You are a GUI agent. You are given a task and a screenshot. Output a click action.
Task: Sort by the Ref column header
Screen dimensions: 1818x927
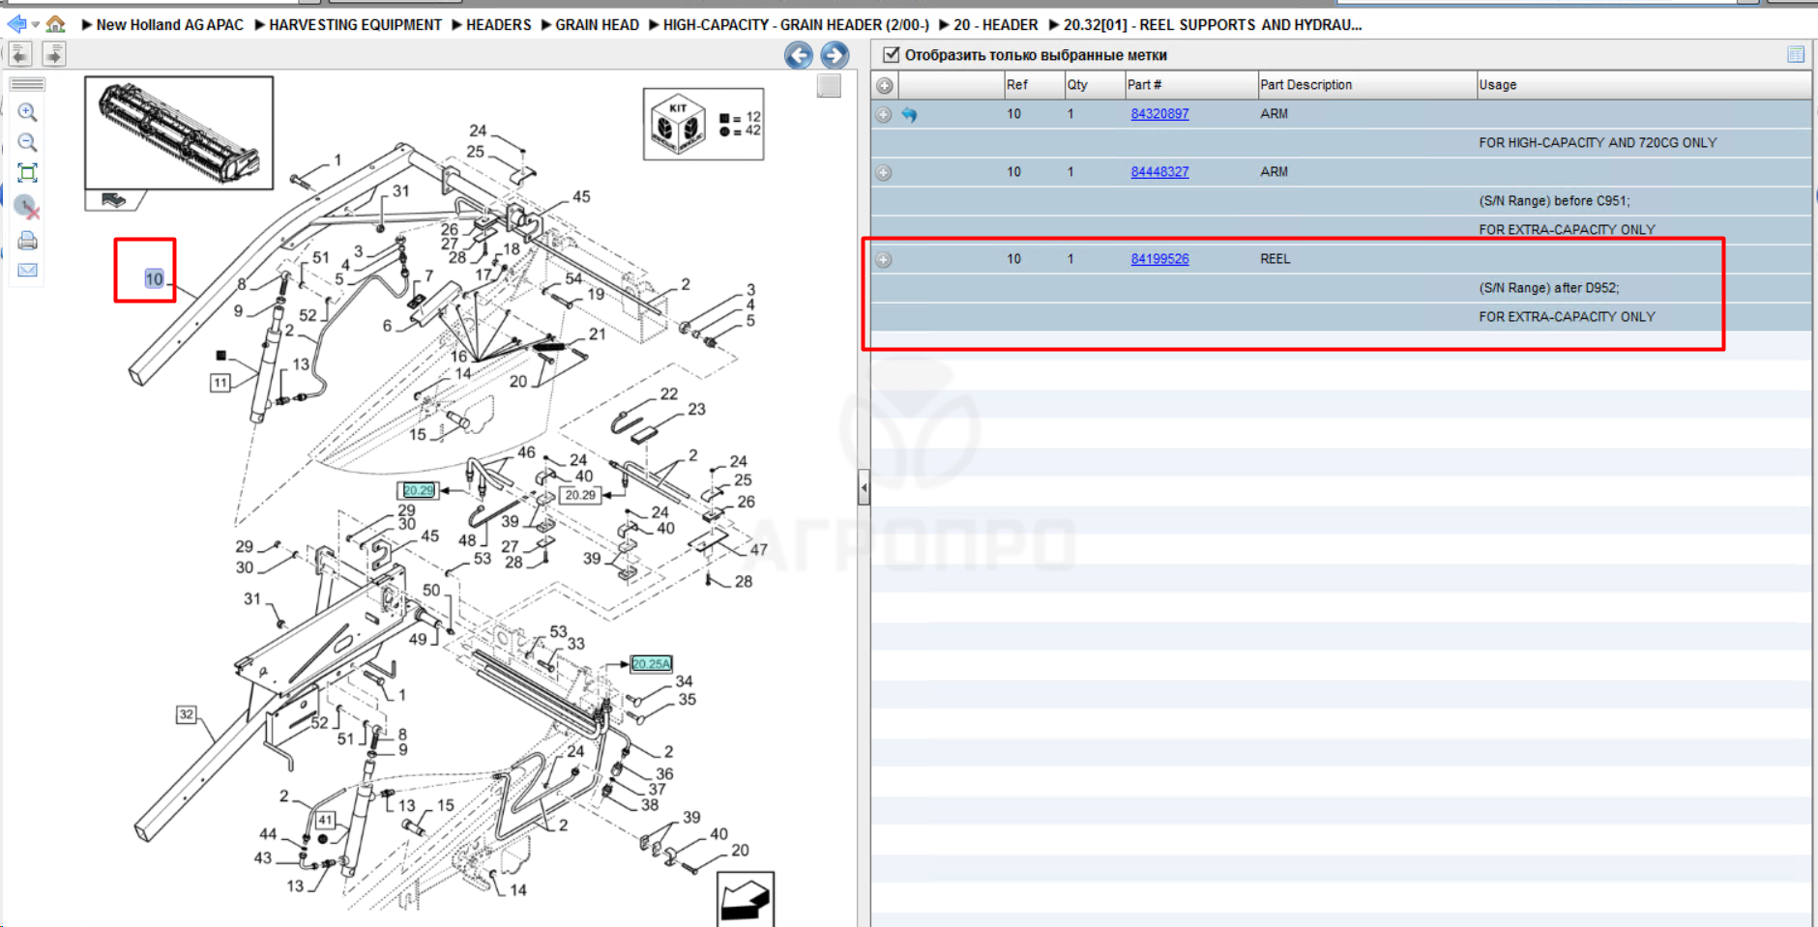click(x=1034, y=85)
